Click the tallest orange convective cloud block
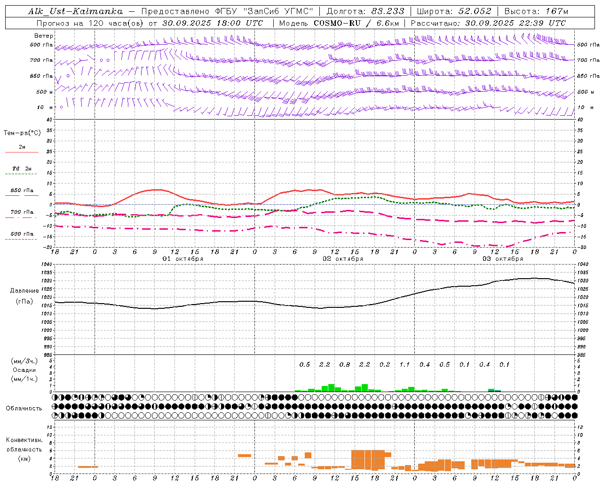602x482 pixels. coord(368,460)
